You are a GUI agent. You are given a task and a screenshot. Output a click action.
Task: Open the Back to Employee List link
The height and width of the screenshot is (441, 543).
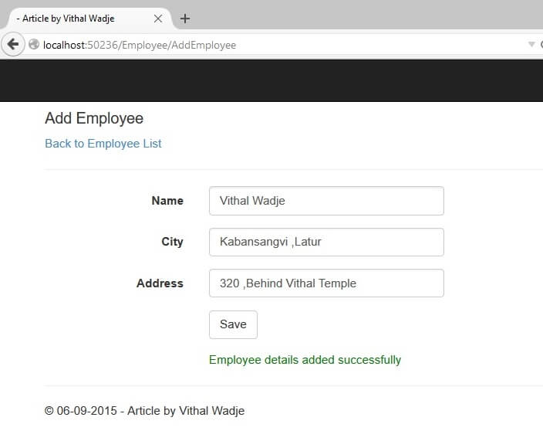(x=103, y=144)
